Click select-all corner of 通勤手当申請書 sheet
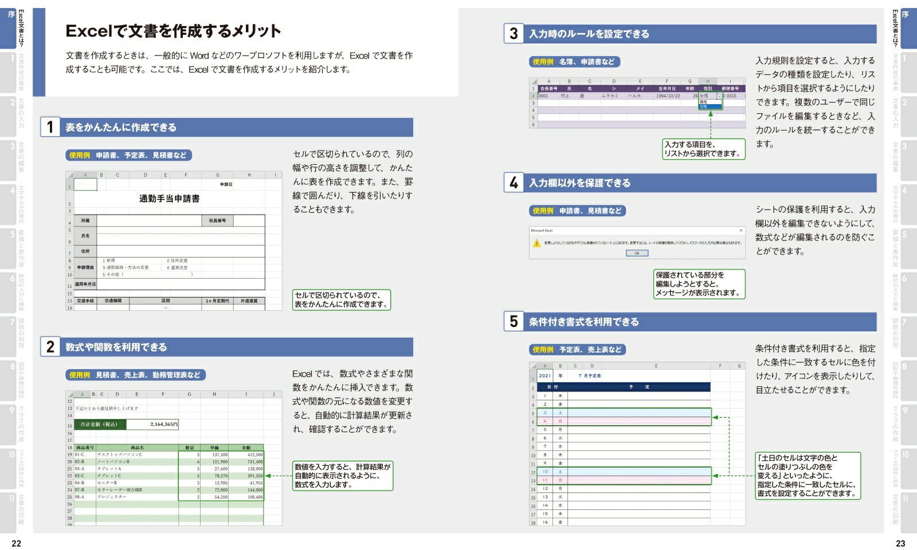 point(69,175)
